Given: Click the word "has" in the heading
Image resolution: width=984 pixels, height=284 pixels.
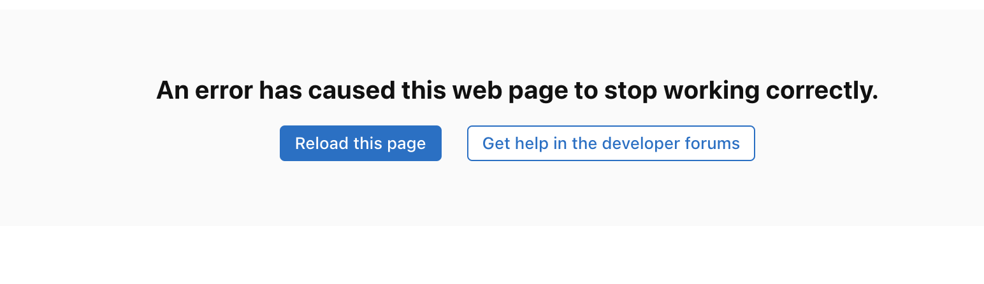Looking at the screenshot, I should coord(280,90).
